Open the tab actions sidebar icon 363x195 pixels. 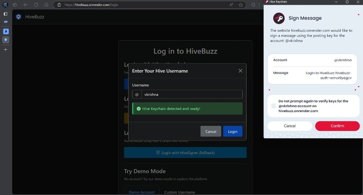coord(5,14)
